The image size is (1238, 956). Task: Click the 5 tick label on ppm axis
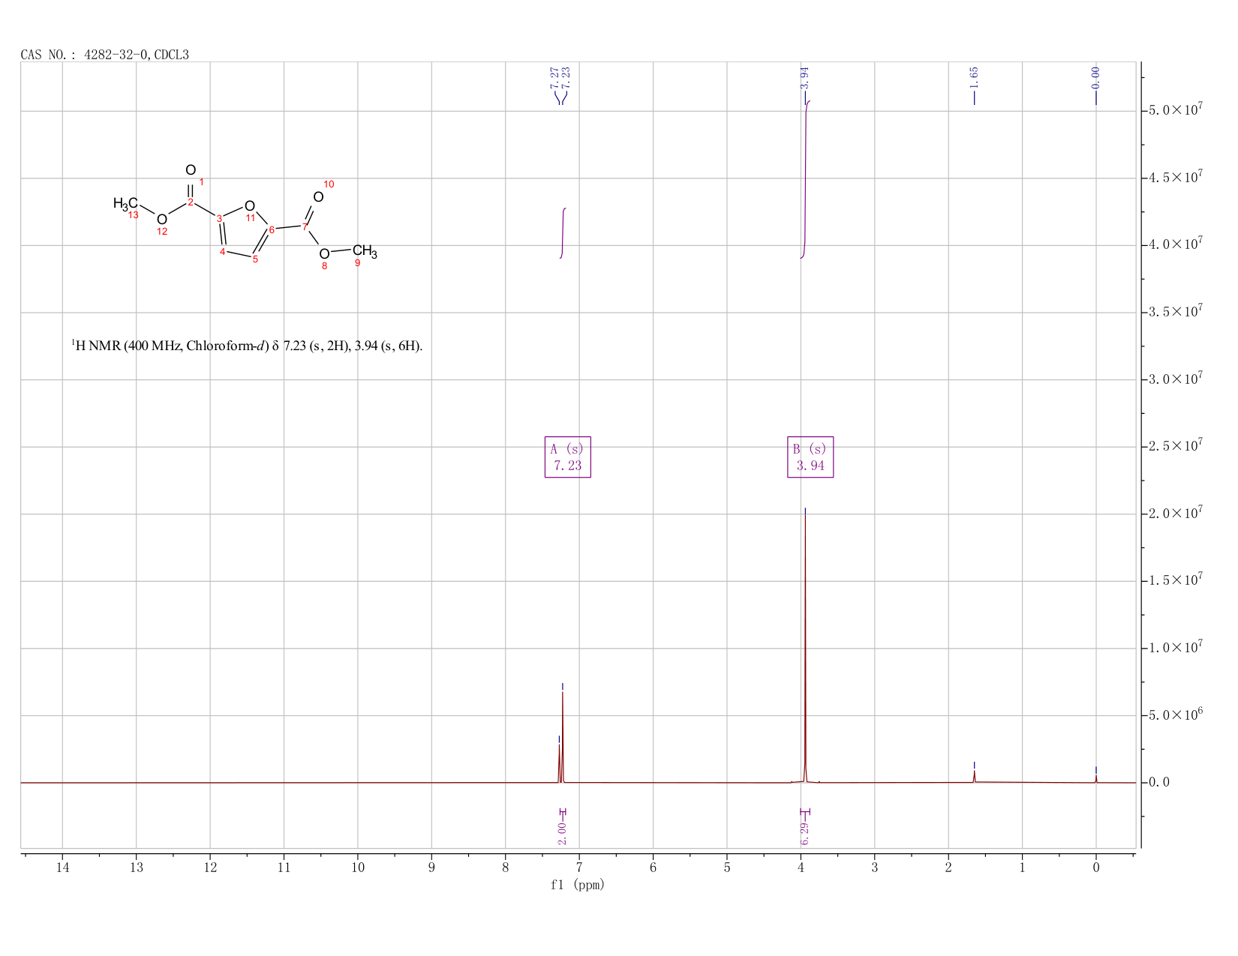tap(727, 868)
